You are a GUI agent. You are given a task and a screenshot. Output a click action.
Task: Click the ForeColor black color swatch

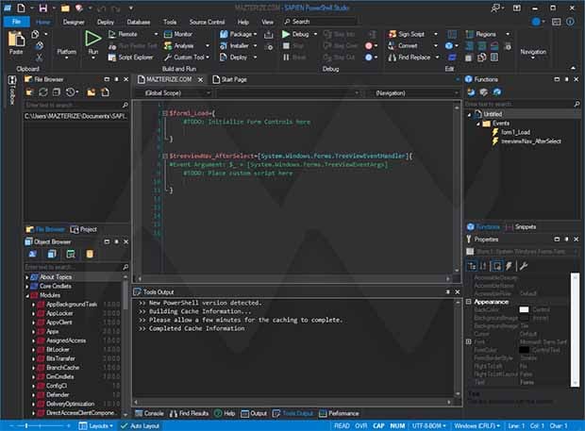click(524, 350)
